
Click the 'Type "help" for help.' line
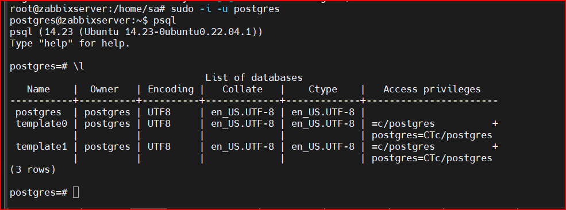coord(70,44)
